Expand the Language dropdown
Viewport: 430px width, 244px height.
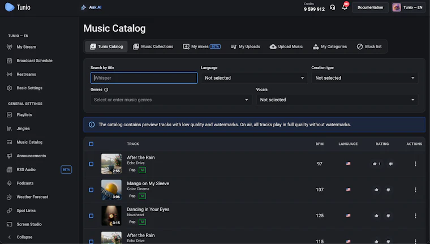pos(254,78)
